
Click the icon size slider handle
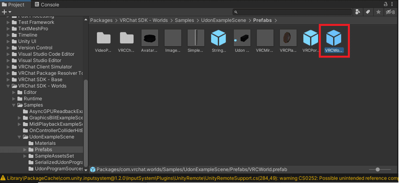377,169
